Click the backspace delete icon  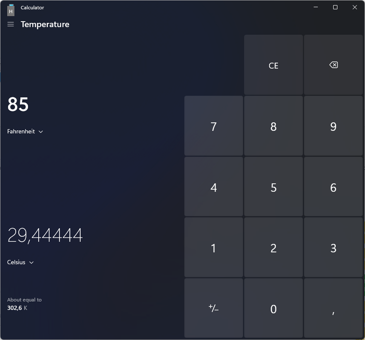[333, 65]
